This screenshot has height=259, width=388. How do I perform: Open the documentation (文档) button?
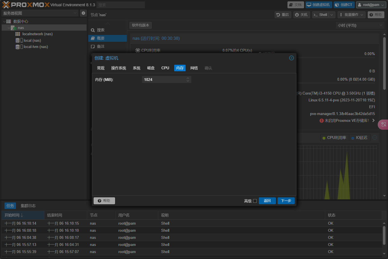(x=295, y=5)
